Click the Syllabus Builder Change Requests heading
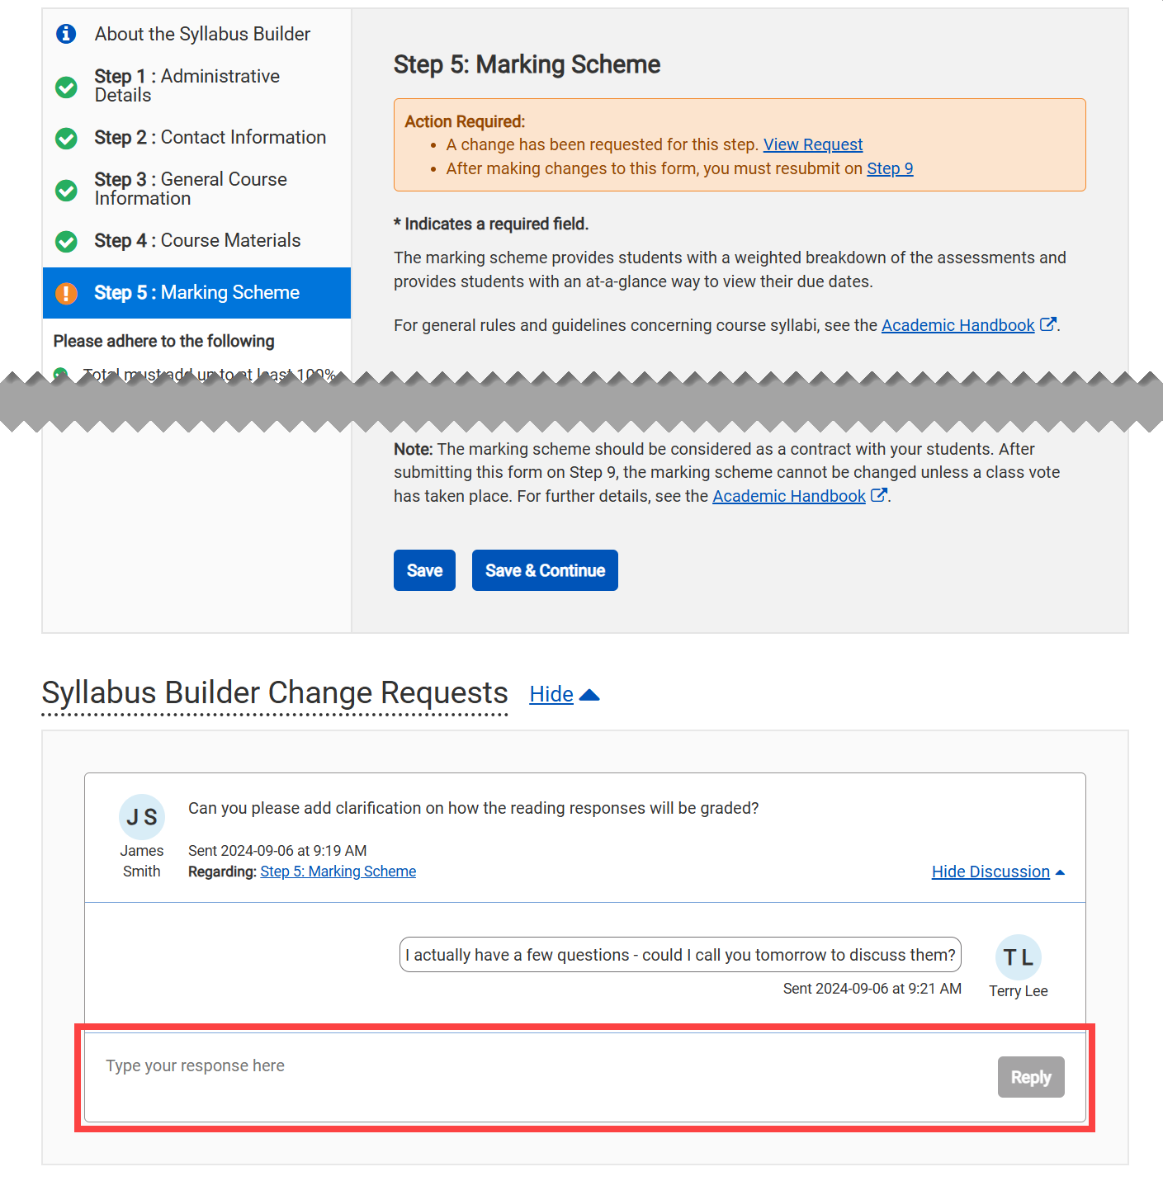 (x=275, y=693)
